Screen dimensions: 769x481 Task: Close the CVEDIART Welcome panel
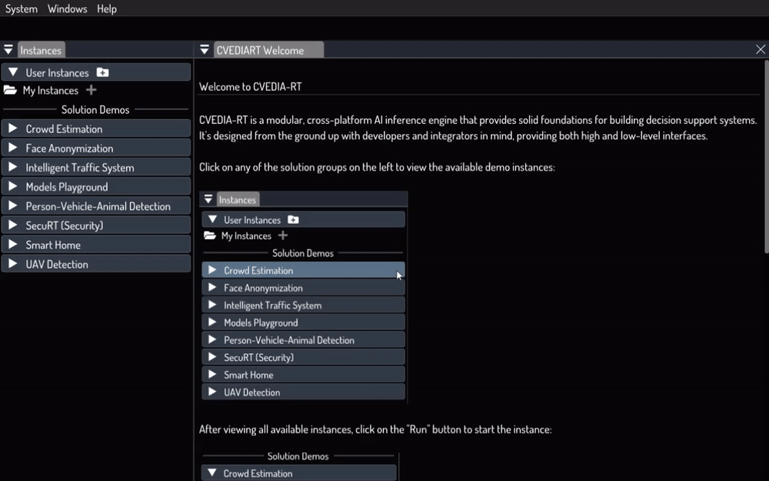(x=761, y=49)
